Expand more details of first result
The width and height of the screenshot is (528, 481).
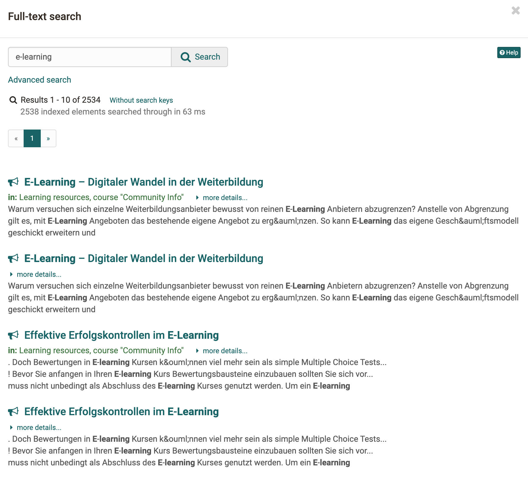click(225, 198)
